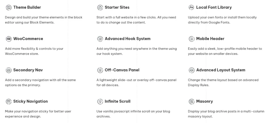Click the Infinite Scroll icon
Viewport: 267px width, 123px height.
(100, 101)
